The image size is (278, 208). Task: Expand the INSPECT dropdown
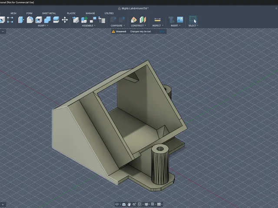tap(158, 26)
